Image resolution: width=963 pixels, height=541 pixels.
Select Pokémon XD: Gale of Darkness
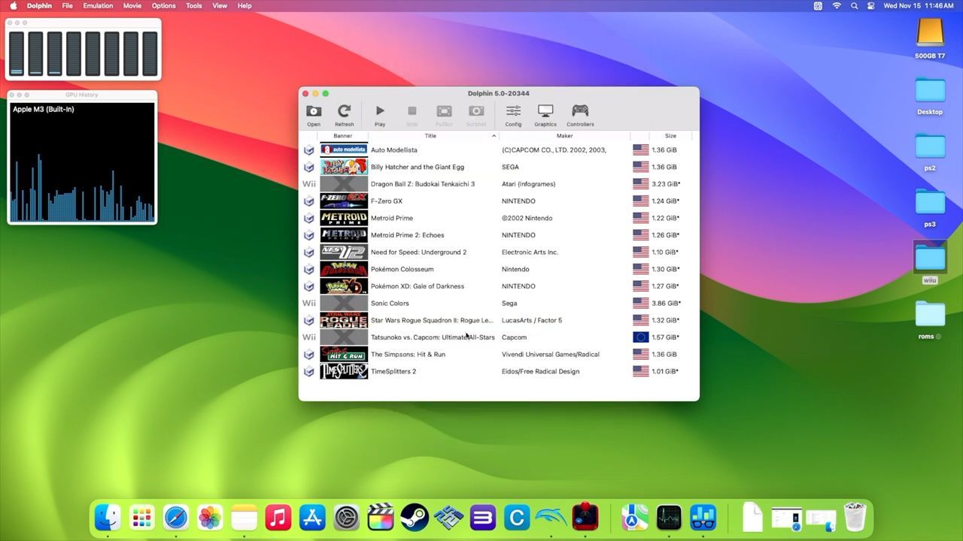[418, 286]
